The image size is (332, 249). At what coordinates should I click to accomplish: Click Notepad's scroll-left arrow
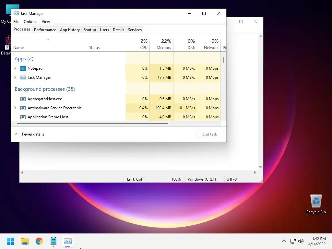tap(22, 172)
